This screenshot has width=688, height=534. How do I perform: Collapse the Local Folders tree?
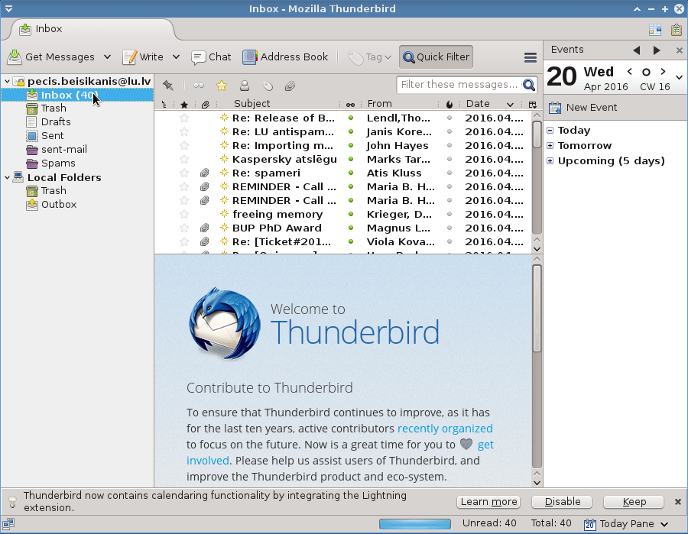(x=7, y=177)
